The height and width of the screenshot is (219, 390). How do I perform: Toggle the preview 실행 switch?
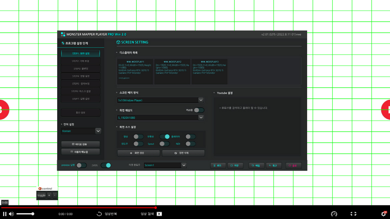click(82, 165)
